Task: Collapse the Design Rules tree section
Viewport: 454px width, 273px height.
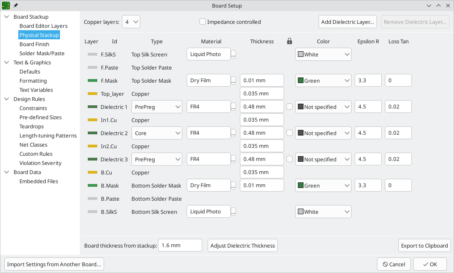Action: 7,99
